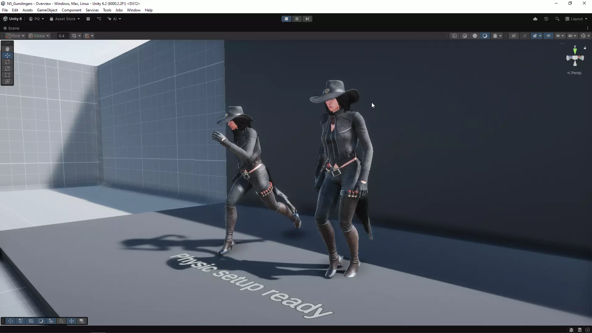
Task: Pause the running game
Action: (x=297, y=19)
